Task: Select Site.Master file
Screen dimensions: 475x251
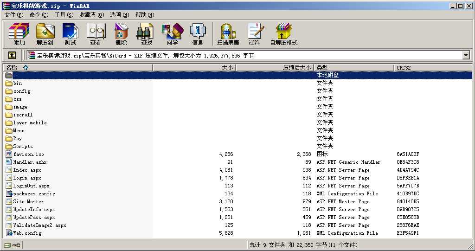Action: pos(25,201)
